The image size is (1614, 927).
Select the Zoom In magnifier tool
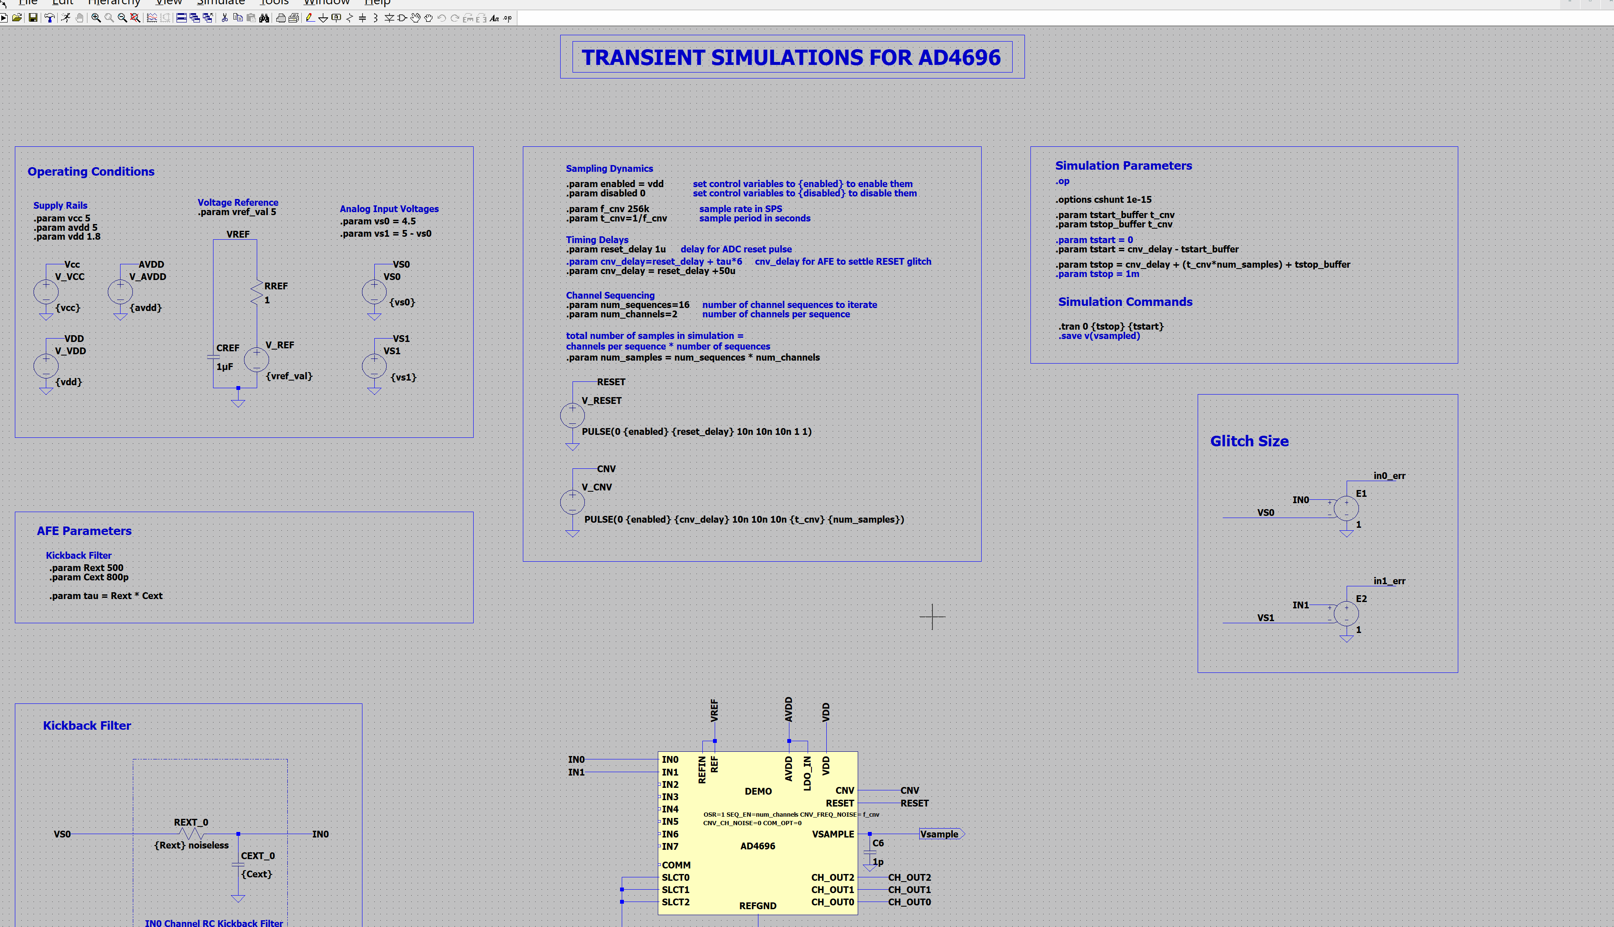coord(96,18)
